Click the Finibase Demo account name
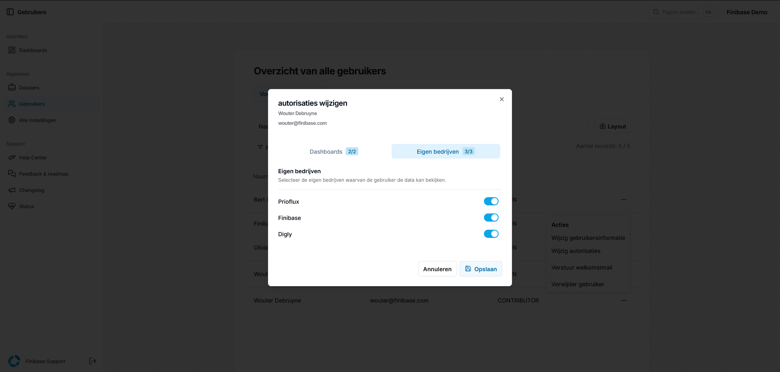Image resolution: width=780 pixels, height=372 pixels. 747,12
